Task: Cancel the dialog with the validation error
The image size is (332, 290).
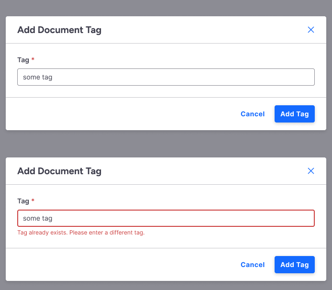Action: (253, 265)
